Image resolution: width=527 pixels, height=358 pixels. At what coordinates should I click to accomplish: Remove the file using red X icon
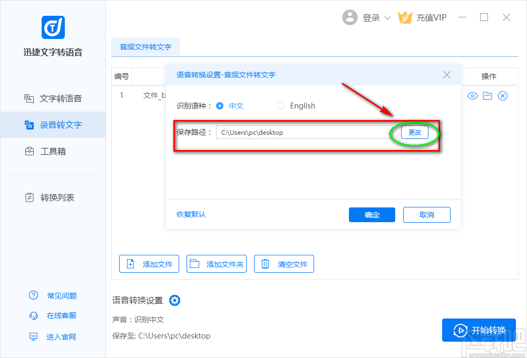502,96
